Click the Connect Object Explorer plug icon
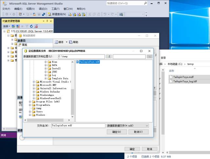This screenshot has width=210, height=159. point(13,26)
